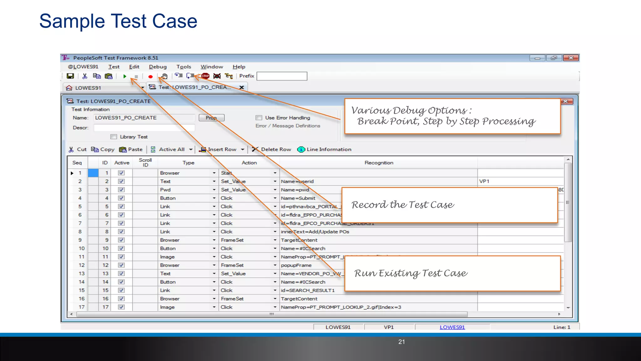Click the yellow tree structure toolbar icon
The width and height of the screenshot is (641, 361).
point(229,76)
